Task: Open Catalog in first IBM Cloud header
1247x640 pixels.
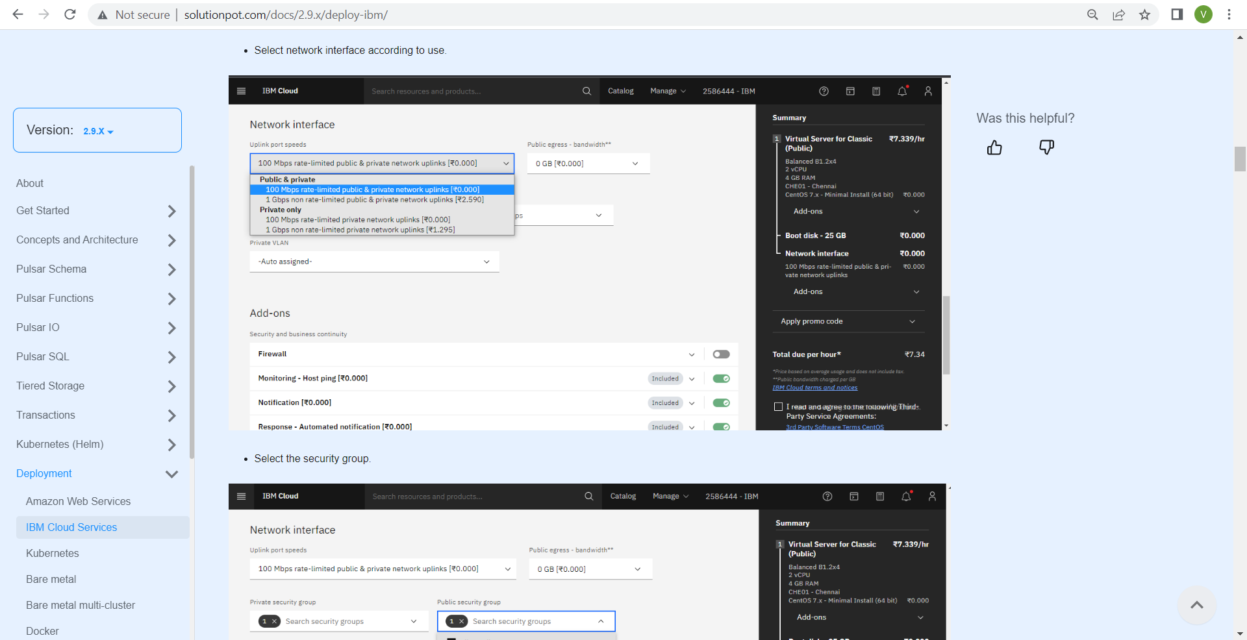Action: coord(621,91)
